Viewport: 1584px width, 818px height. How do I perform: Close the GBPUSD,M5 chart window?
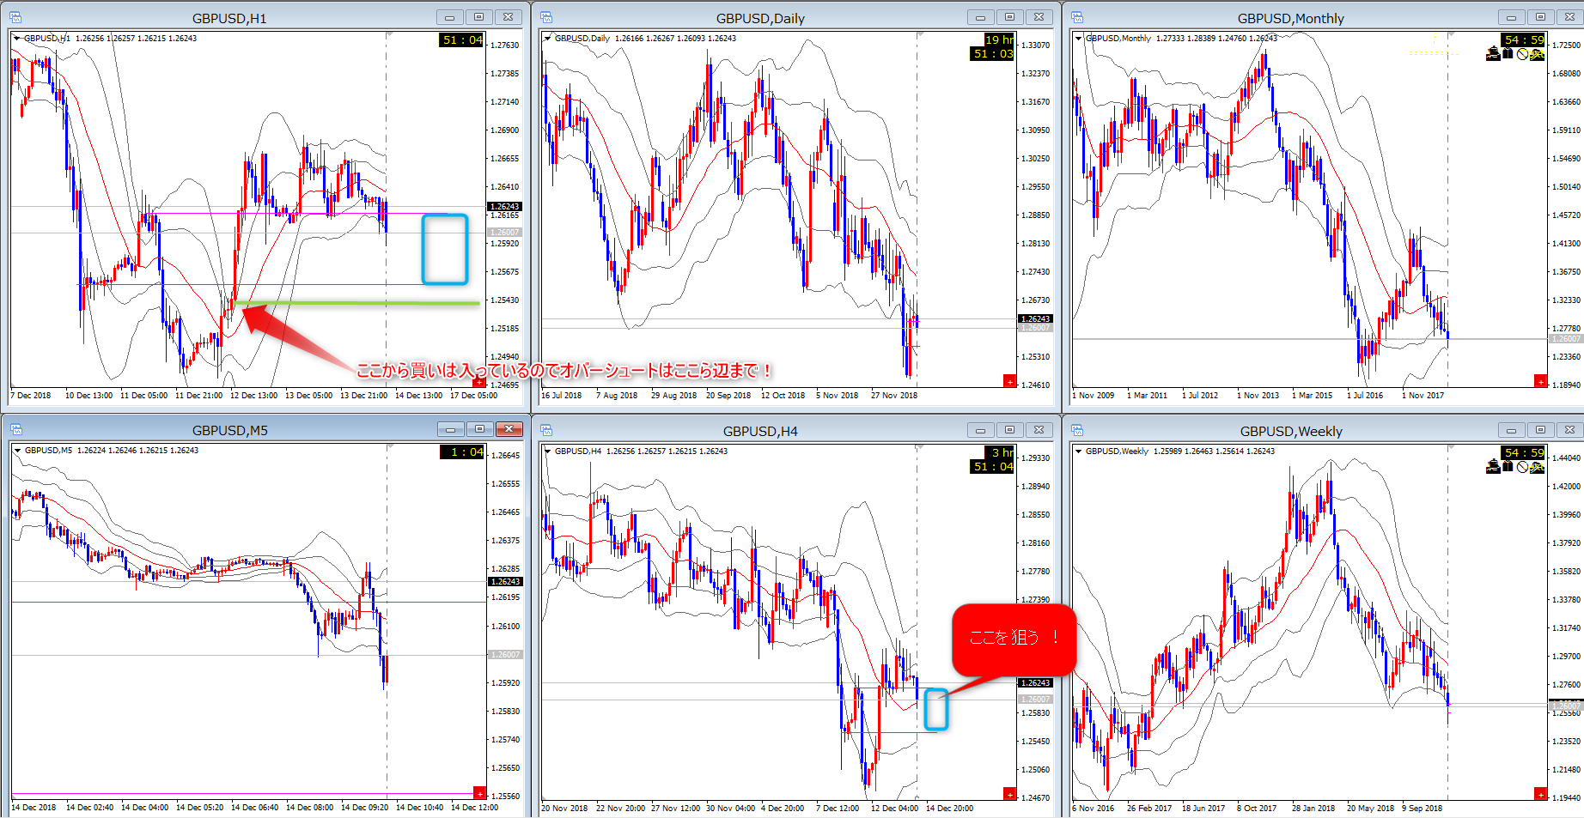[x=509, y=429]
